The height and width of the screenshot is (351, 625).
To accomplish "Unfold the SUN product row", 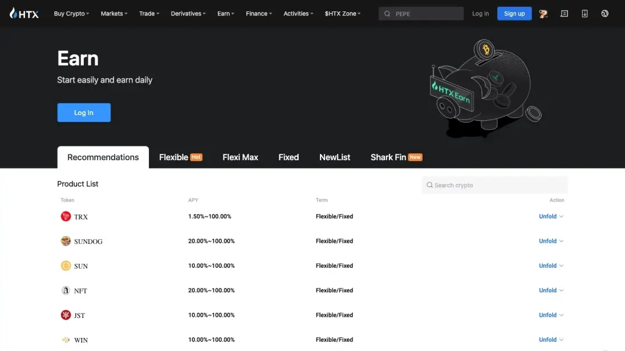I will (551, 266).
